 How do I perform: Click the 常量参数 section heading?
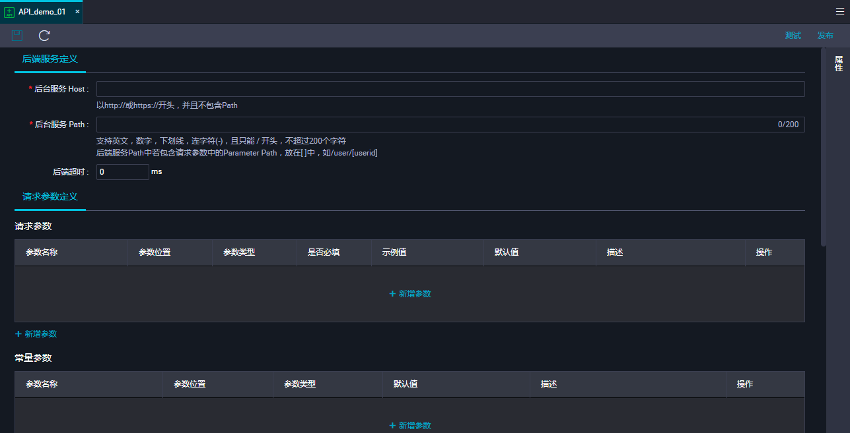point(33,358)
